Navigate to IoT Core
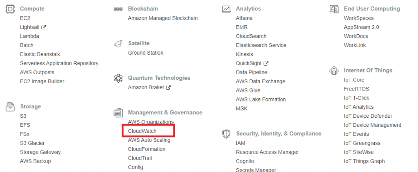 point(354,80)
